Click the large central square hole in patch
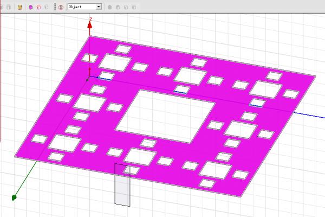Screen dimensions: 325x217 pos(165,116)
